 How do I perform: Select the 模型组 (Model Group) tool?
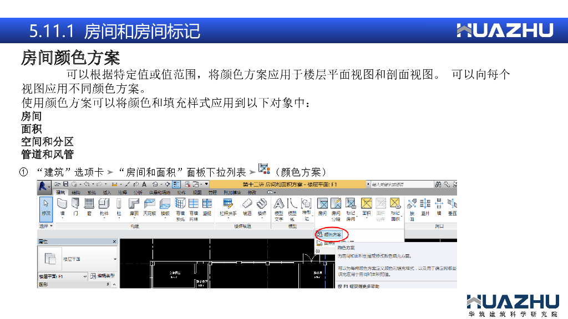pos(306,209)
